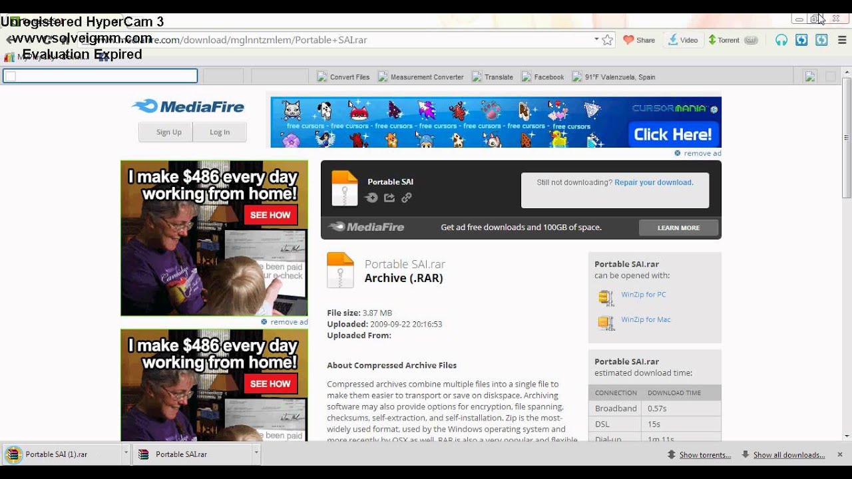
Task: Click the toolbar search input field
Action: 101,76
